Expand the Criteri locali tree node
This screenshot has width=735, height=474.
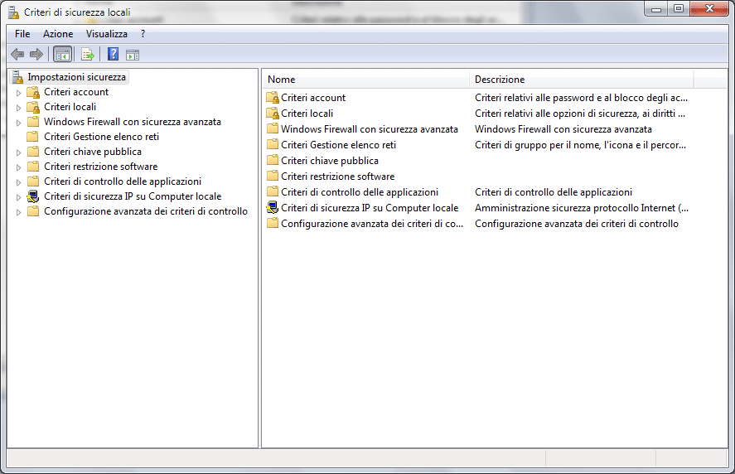point(18,108)
